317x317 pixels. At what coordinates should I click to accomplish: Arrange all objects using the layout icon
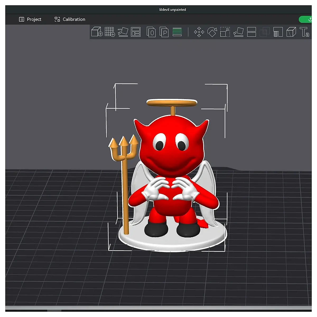tap(136, 32)
